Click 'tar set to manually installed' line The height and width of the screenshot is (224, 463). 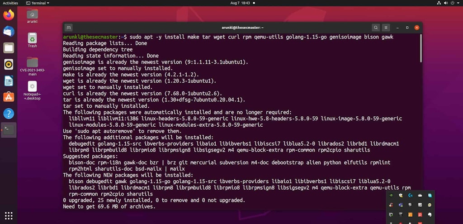click(106, 106)
